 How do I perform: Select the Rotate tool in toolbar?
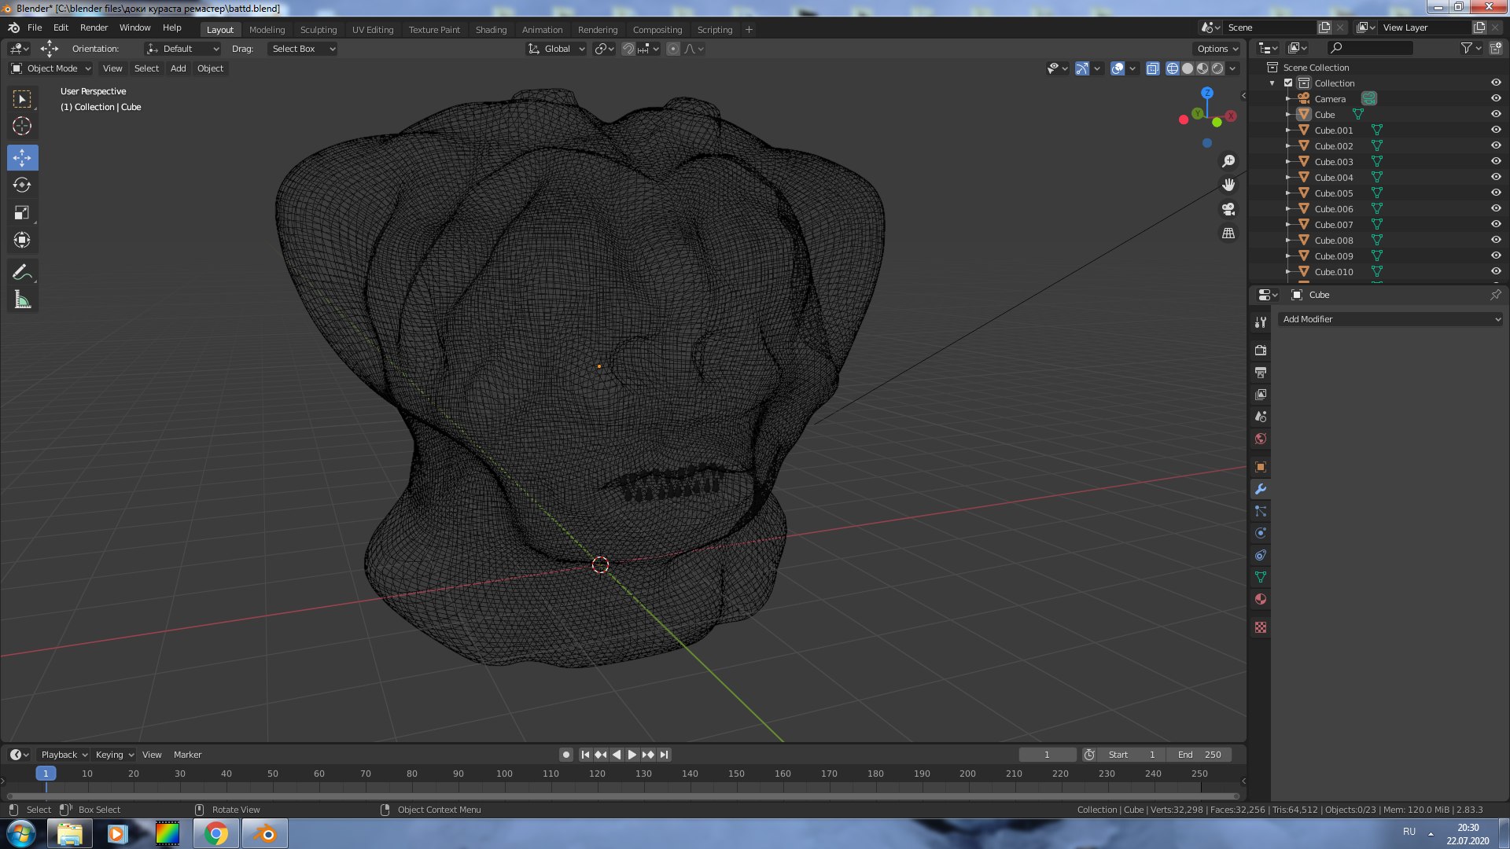[x=22, y=186]
